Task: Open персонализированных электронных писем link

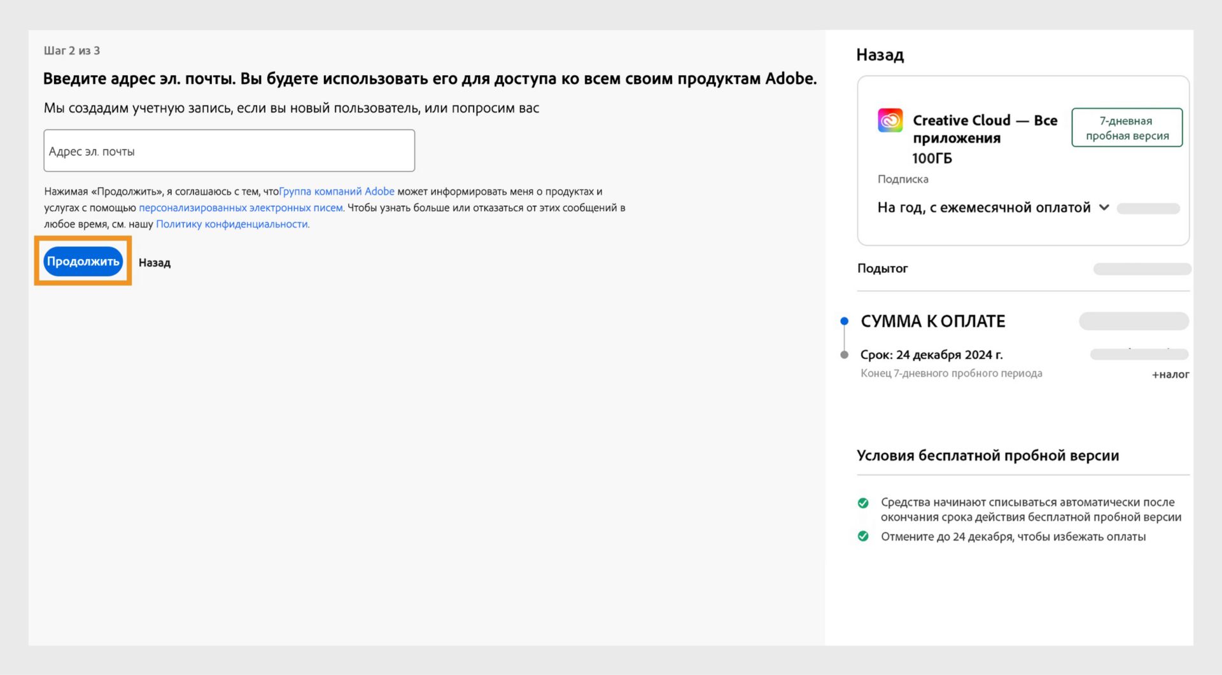Action: click(241, 208)
